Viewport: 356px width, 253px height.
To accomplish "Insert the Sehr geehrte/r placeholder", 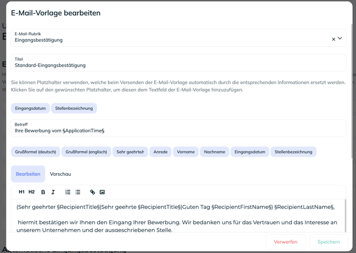I will coord(130,152).
